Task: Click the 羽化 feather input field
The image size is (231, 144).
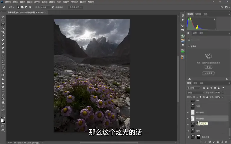Action: [x=45, y=7]
